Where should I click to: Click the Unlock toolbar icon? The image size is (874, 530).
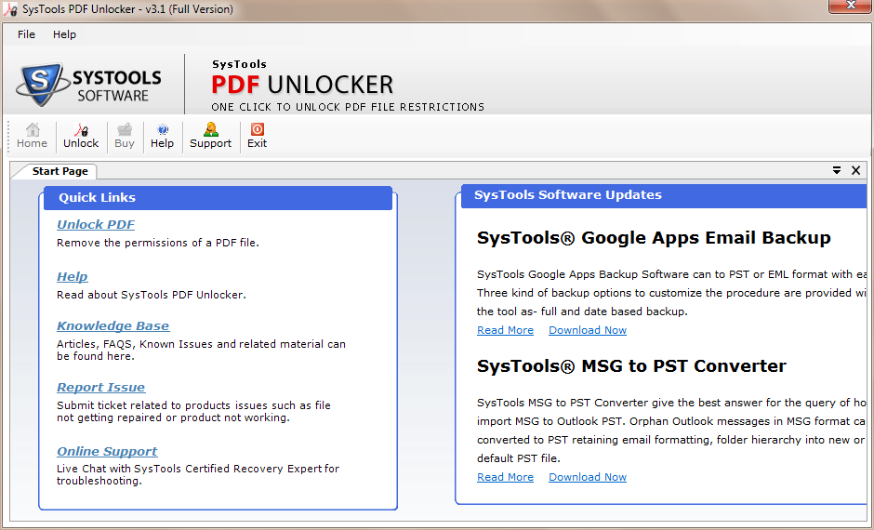point(81,130)
